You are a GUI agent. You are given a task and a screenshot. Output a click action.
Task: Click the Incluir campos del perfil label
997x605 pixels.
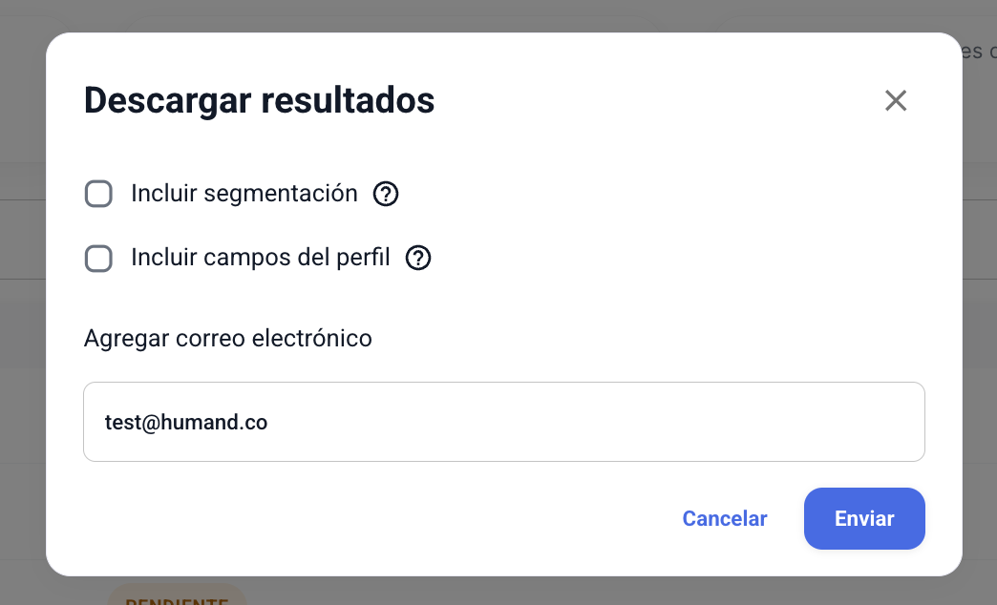[x=260, y=258]
